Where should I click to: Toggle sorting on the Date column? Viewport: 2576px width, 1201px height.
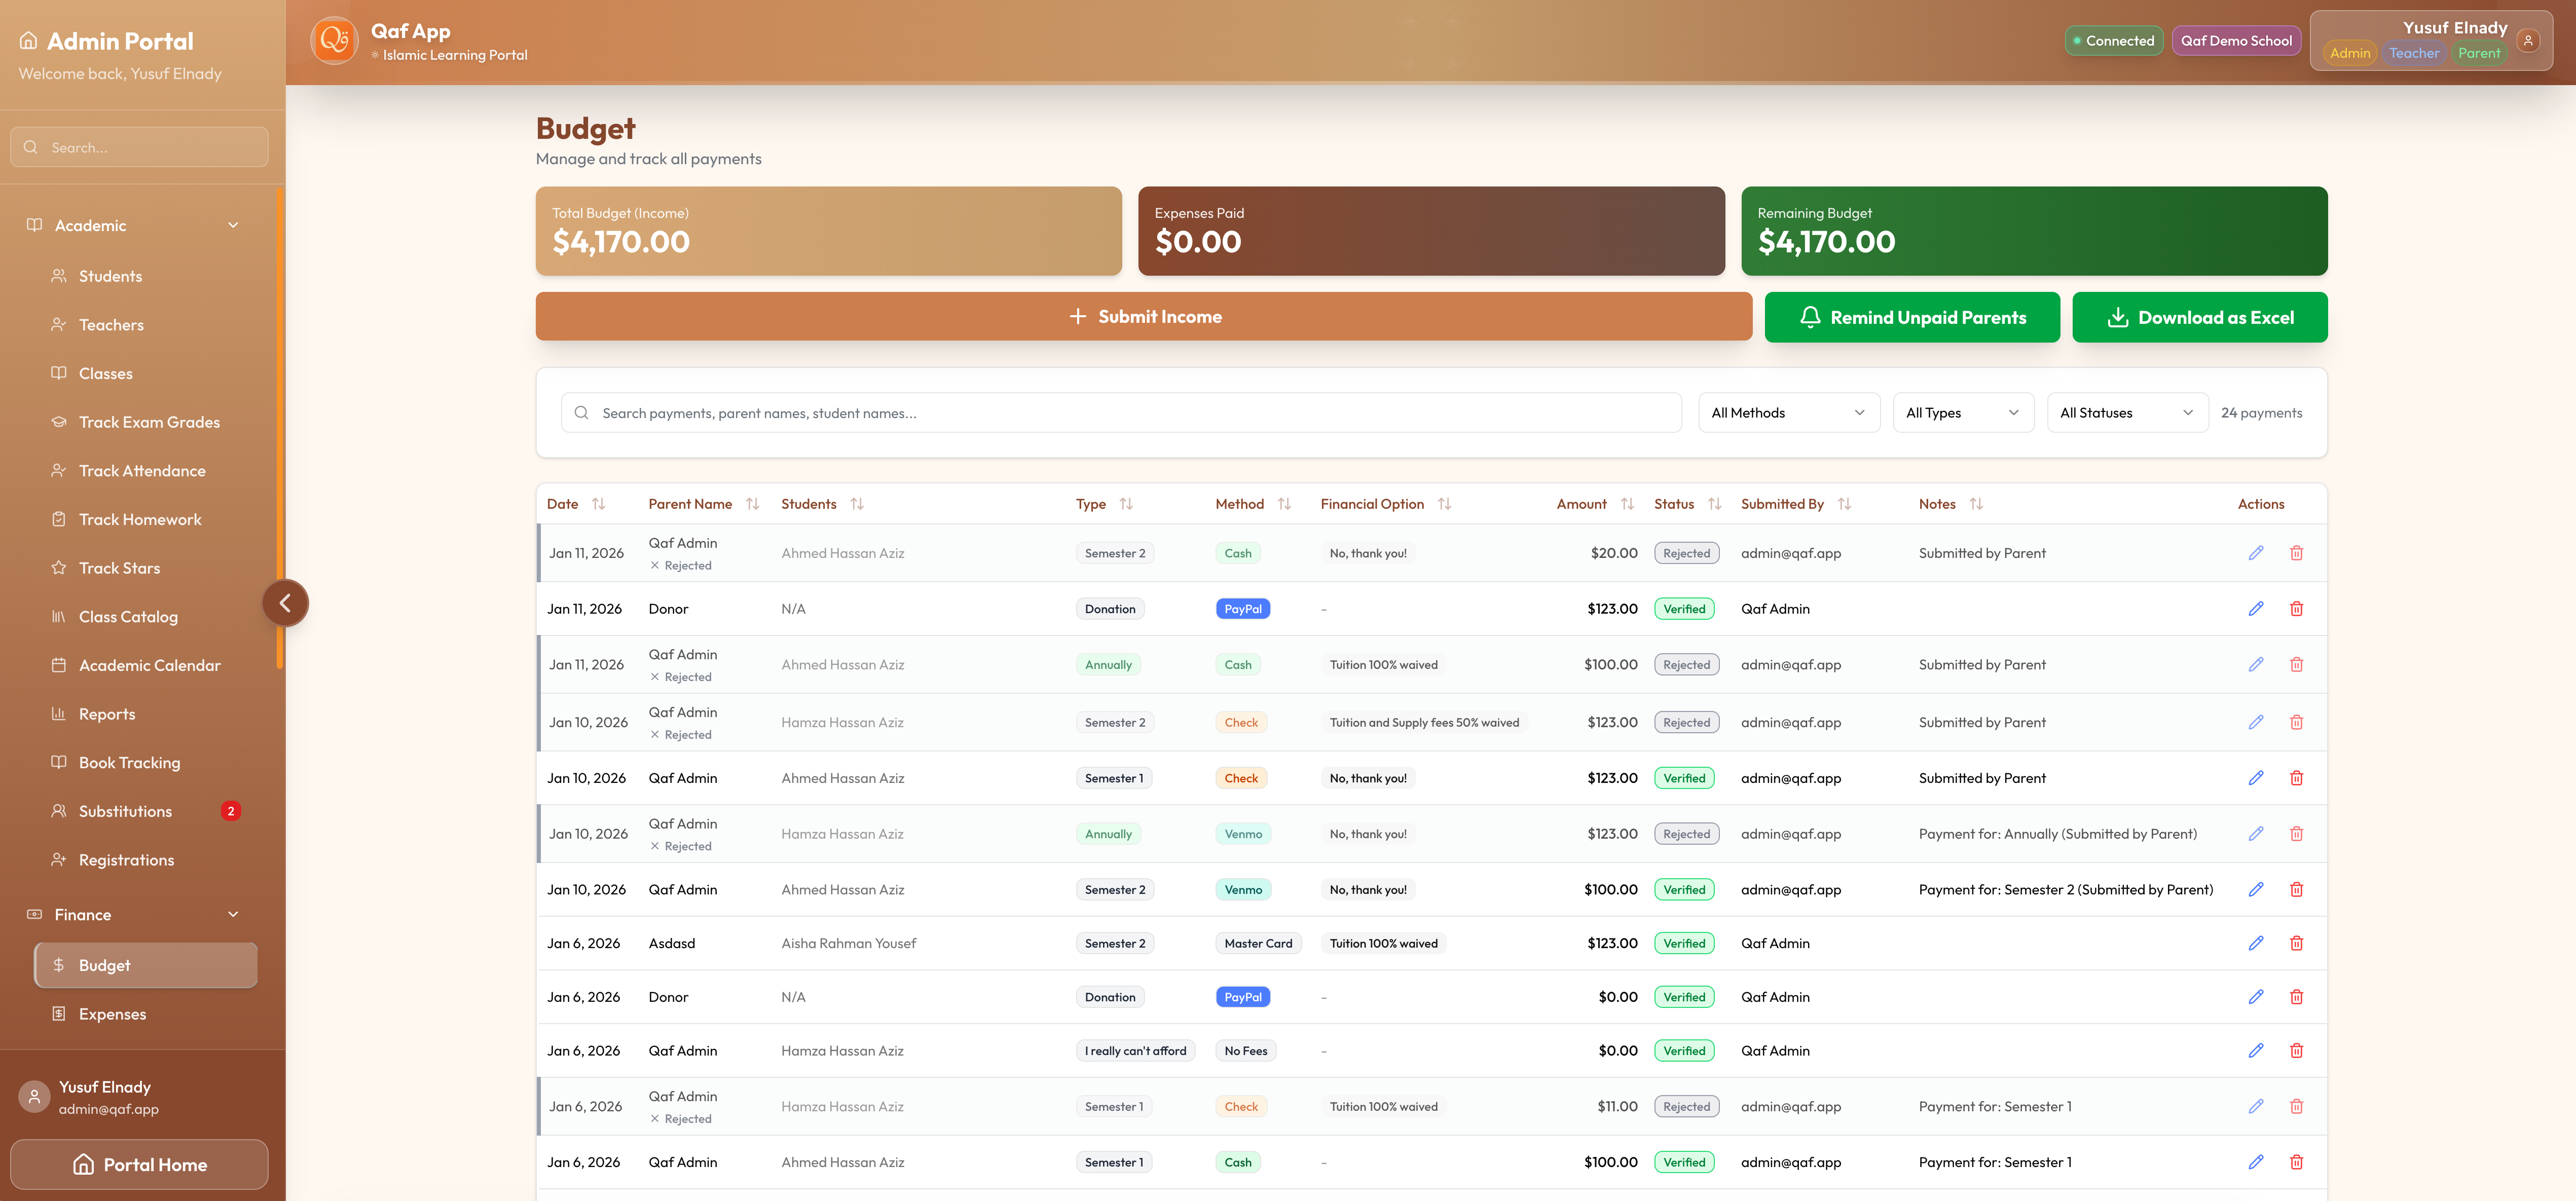coord(600,503)
